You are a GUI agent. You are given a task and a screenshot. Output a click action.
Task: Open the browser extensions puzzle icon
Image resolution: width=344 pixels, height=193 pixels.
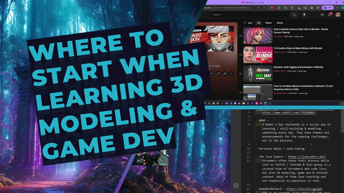pos(278,8)
